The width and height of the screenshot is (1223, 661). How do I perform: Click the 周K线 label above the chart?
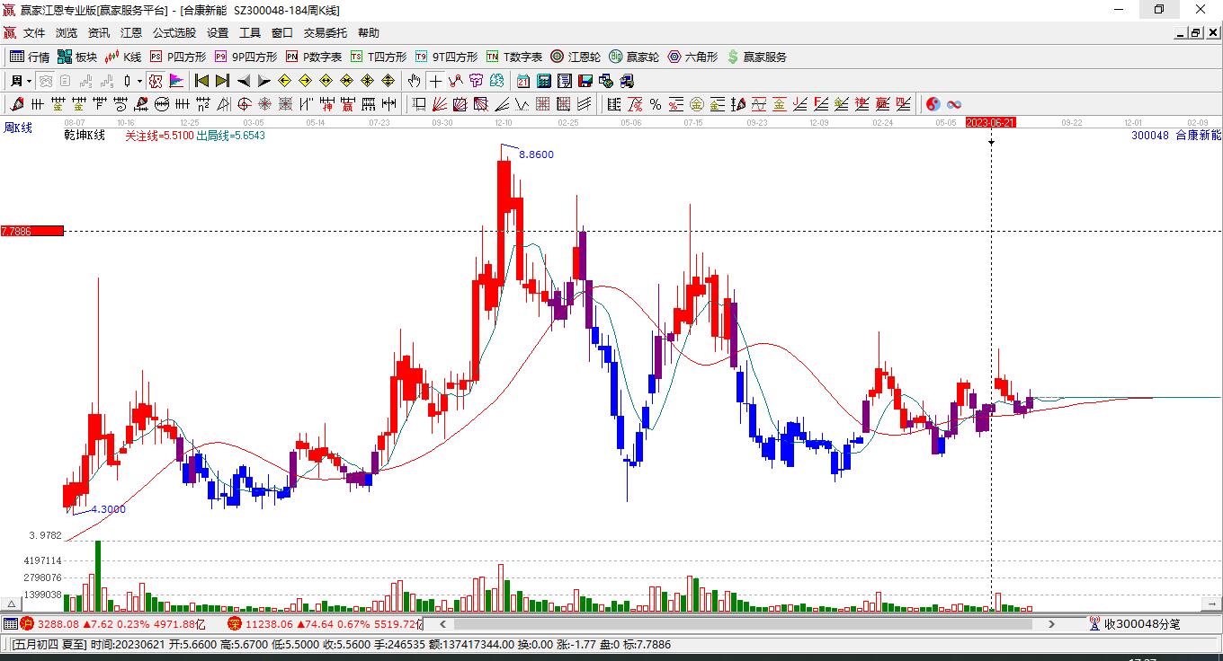18,128
